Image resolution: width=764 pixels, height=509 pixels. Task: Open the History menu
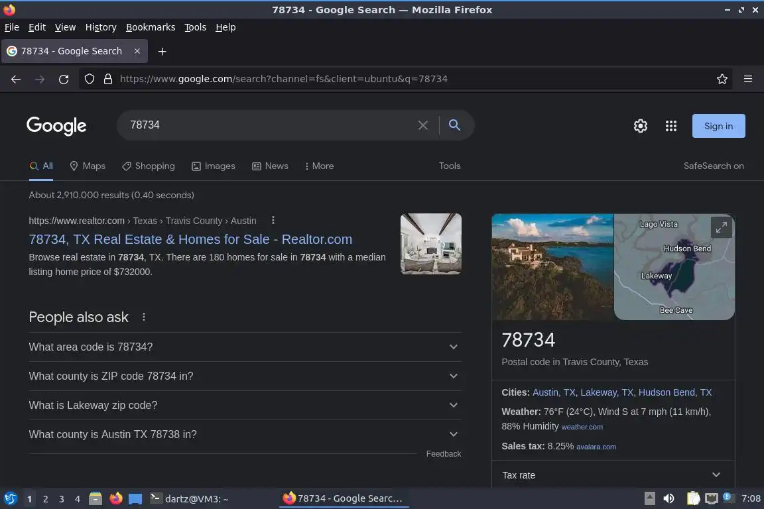101,27
